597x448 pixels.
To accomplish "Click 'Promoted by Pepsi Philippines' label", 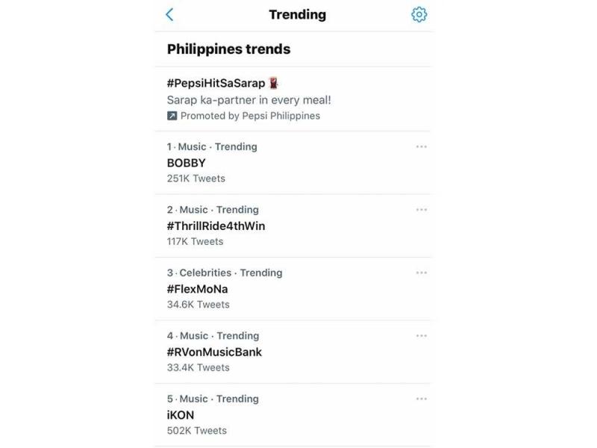I will coord(250,116).
